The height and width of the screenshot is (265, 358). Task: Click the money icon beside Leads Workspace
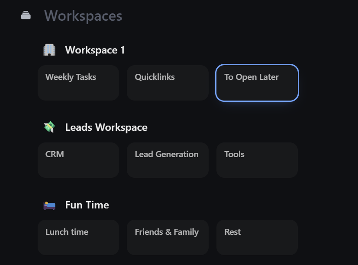tap(49, 127)
